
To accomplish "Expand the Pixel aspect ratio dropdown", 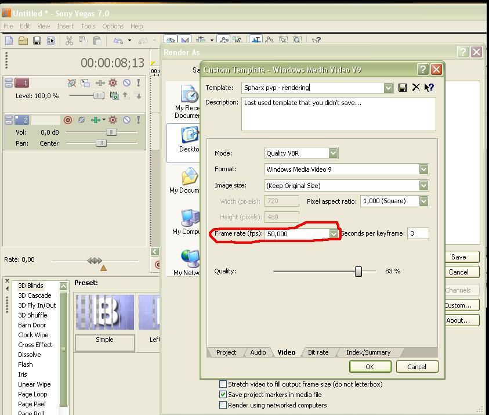I will [x=423, y=201].
